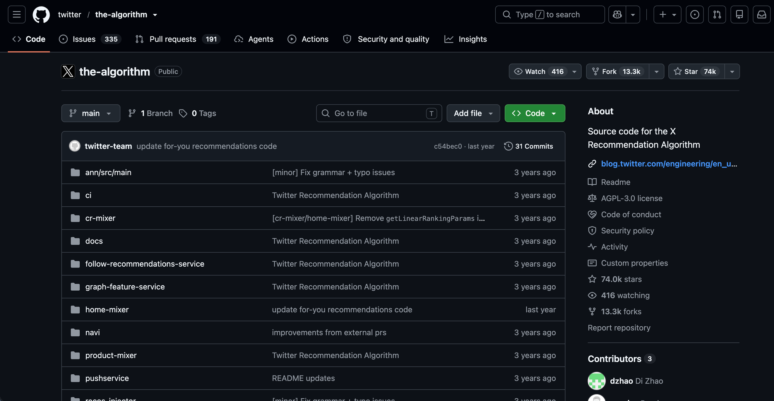Switch to the Pull requests tab
774x401 pixels.
point(178,39)
